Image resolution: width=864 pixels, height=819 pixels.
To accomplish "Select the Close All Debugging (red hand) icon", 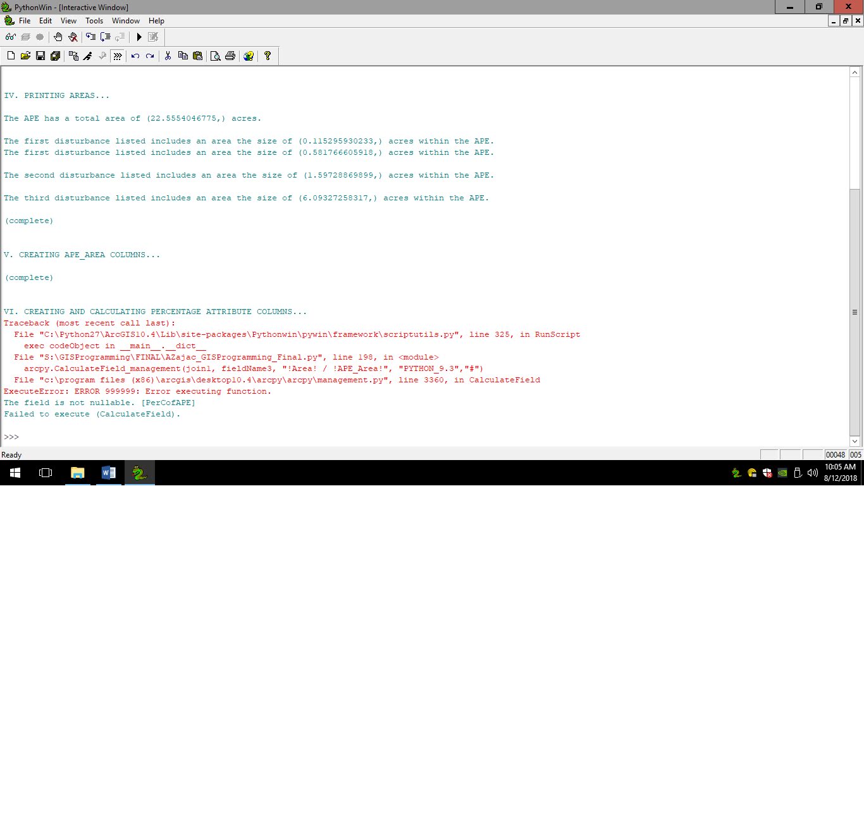I will coord(73,37).
